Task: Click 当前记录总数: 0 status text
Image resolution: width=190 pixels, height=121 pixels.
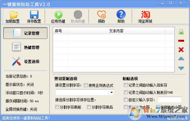Action: [19, 76]
